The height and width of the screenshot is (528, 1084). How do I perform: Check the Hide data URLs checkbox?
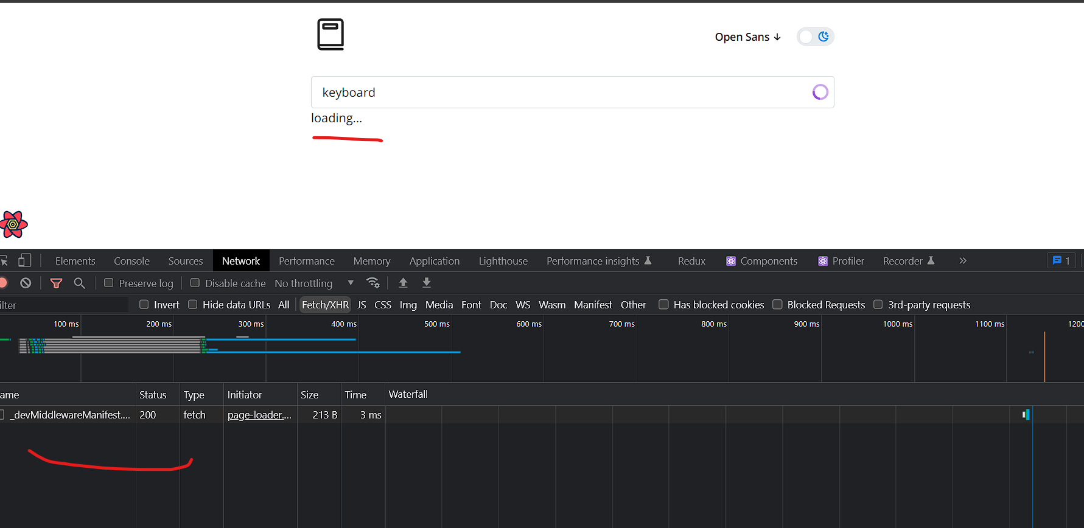193,305
